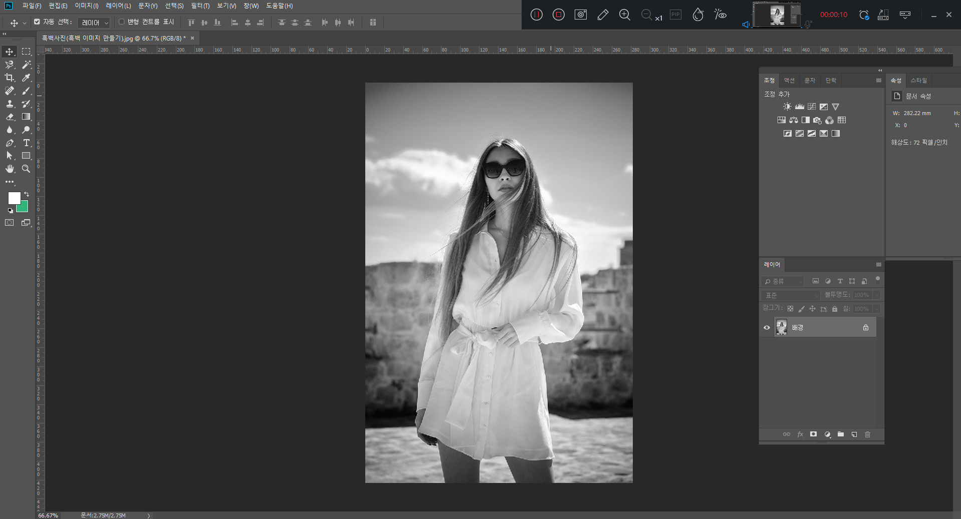This screenshot has width=961, height=519.
Task: Add a Black & White adjustment
Action: (805, 120)
